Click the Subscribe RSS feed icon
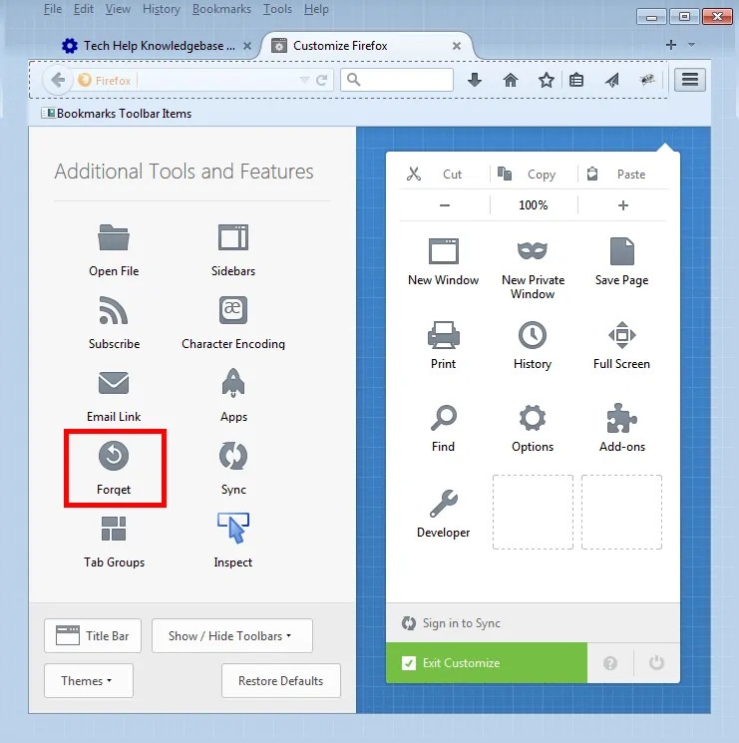 [x=114, y=310]
